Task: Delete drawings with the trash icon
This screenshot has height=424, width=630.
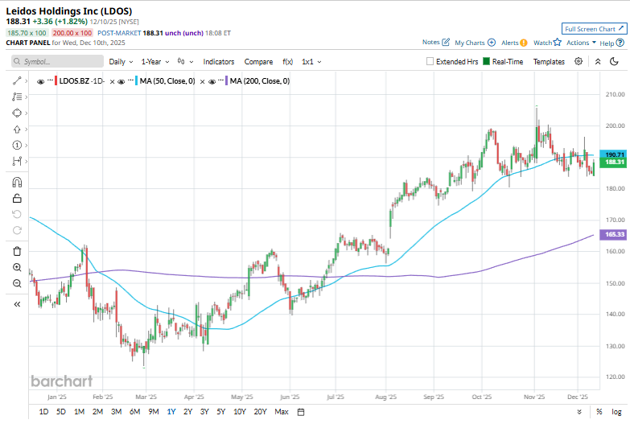Action: 17,251
